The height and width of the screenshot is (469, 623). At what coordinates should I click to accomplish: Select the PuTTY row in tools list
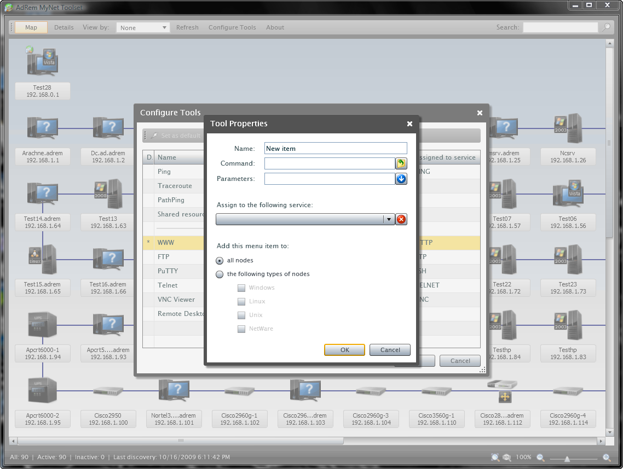pos(174,271)
